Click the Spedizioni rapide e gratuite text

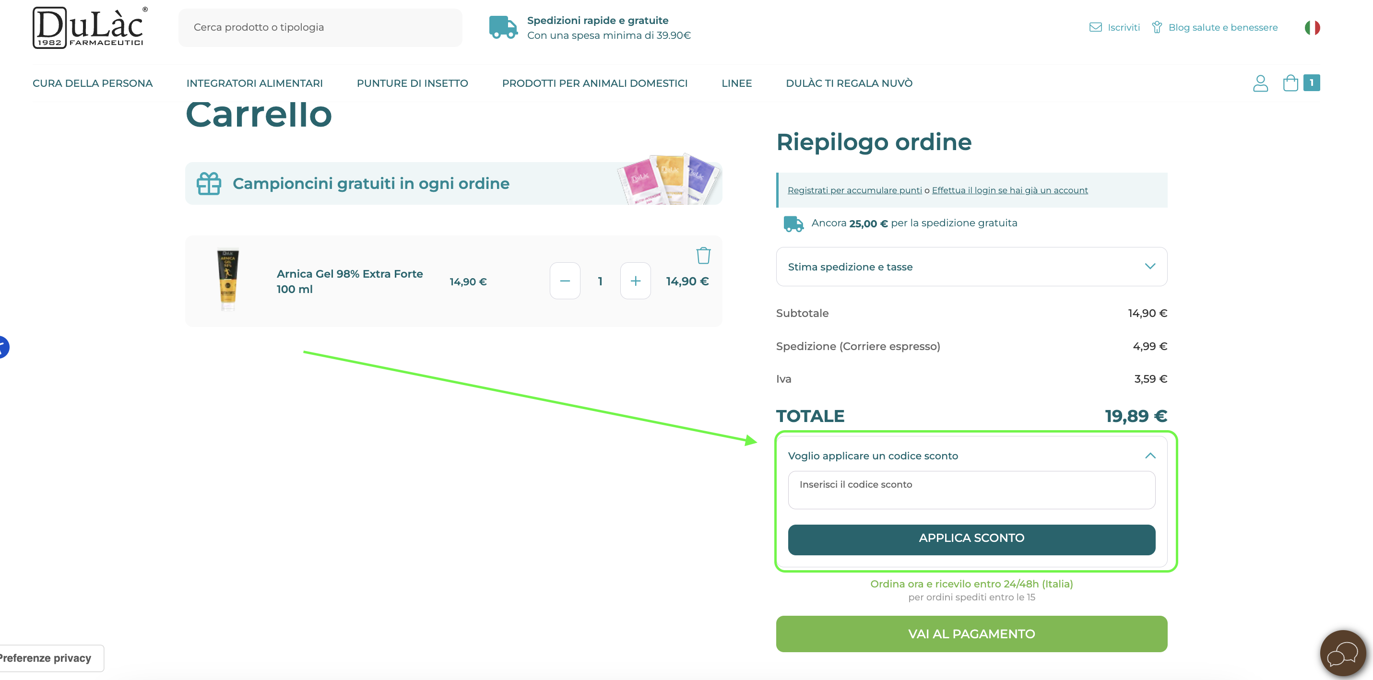tap(597, 20)
